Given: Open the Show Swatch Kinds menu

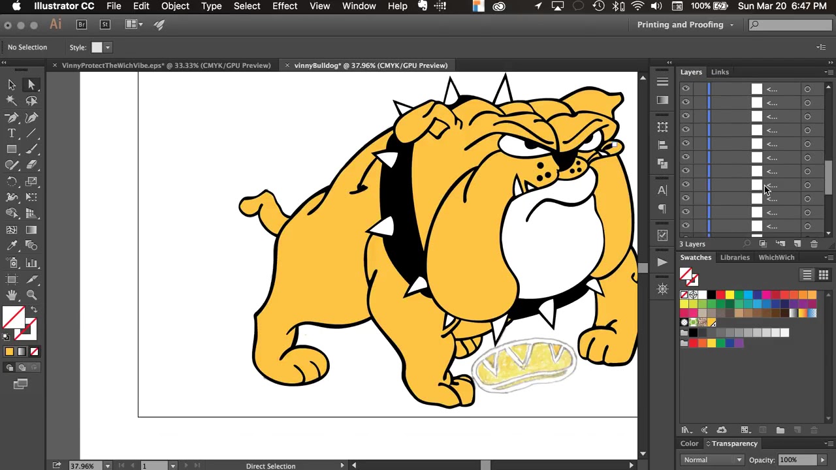Looking at the screenshot, I should [x=745, y=430].
